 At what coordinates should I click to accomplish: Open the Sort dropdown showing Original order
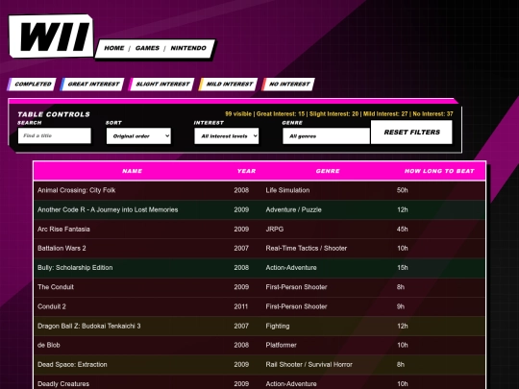tap(138, 136)
